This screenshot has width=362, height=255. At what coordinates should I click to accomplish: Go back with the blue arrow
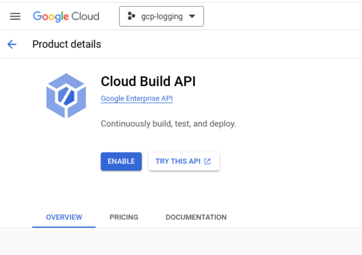click(12, 44)
